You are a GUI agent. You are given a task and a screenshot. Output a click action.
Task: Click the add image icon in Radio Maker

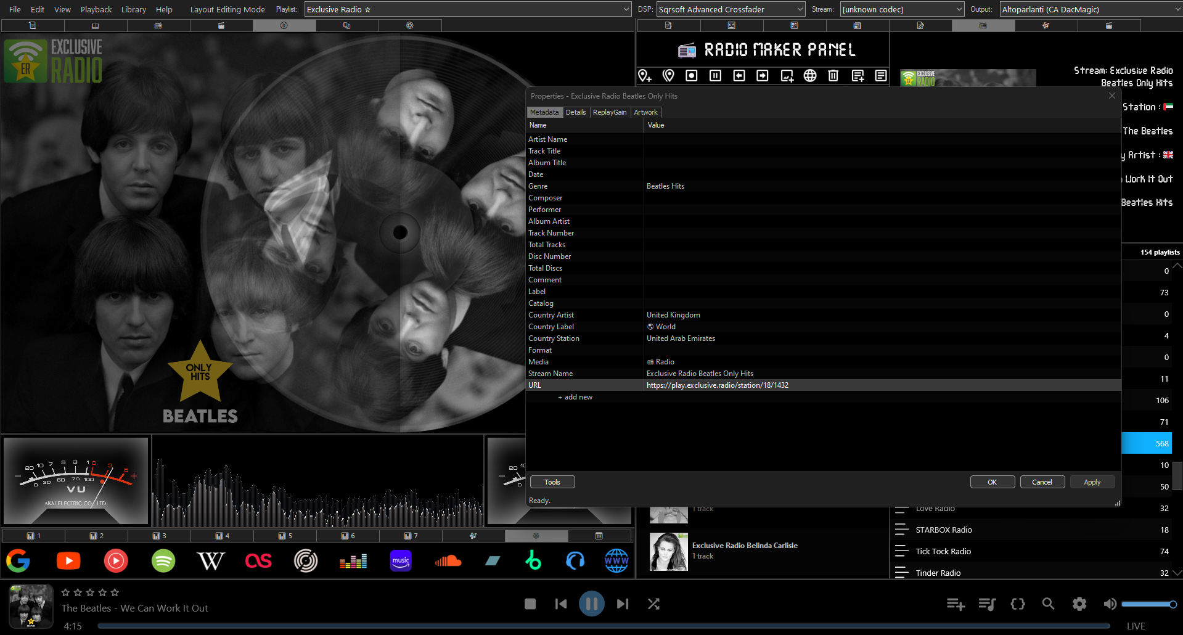pyautogui.click(x=787, y=75)
